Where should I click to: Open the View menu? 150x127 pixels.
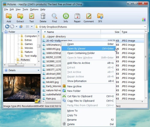click(18, 9)
